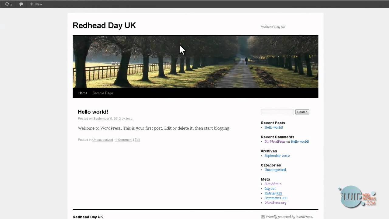The height and width of the screenshot is (219, 389).
Task: Open Uncategorized under Categories sidebar
Action: coord(275,170)
